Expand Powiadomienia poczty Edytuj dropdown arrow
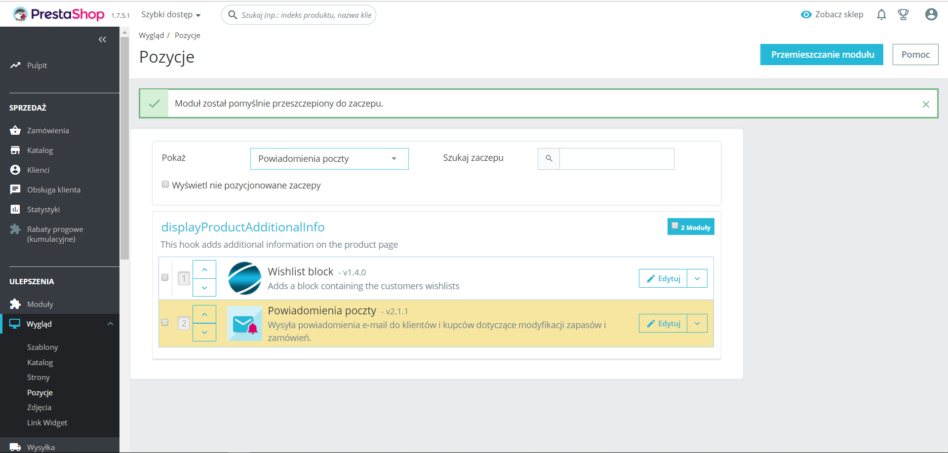Viewport: 948px width, 453px height. [697, 323]
